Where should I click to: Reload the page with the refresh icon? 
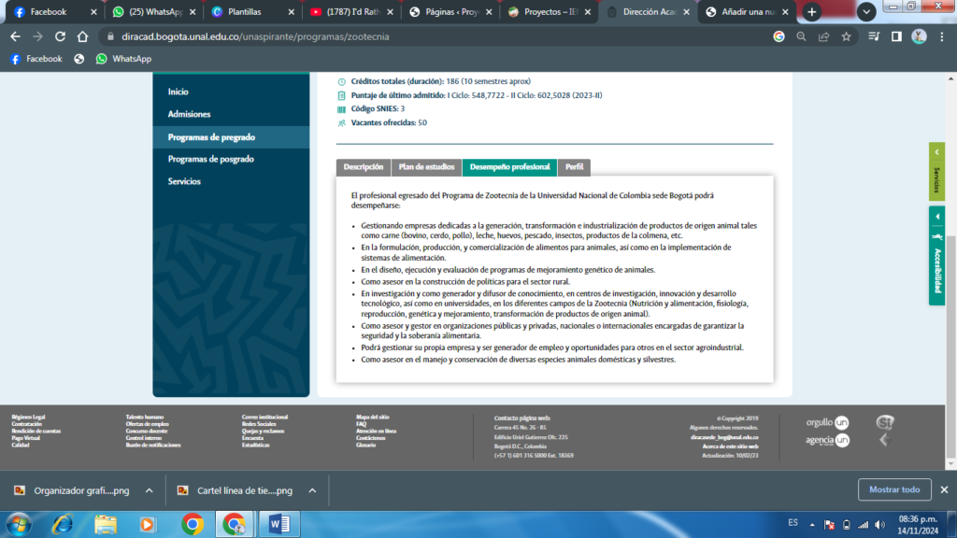(60, 36)
